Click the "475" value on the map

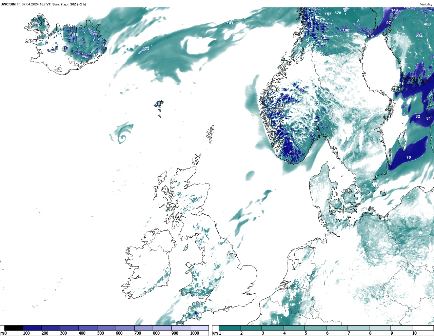click(x=146, y=48)
